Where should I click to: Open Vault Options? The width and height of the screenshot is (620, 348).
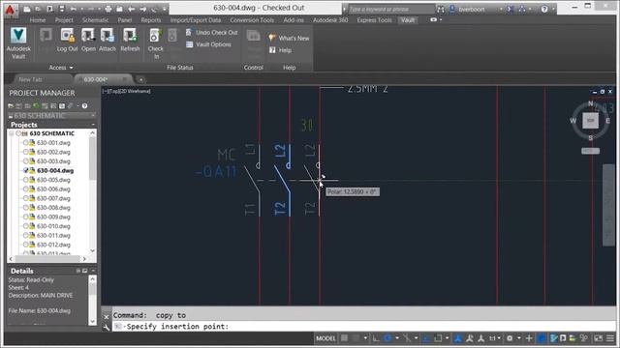tap(208, 44)
